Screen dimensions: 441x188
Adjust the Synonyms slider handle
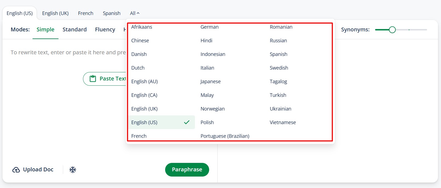pos(392,29)
